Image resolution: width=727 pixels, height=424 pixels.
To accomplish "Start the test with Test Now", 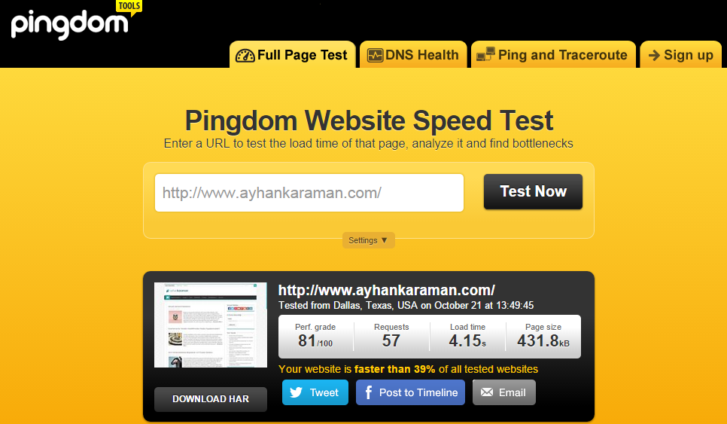I will (x=533, y=191).
